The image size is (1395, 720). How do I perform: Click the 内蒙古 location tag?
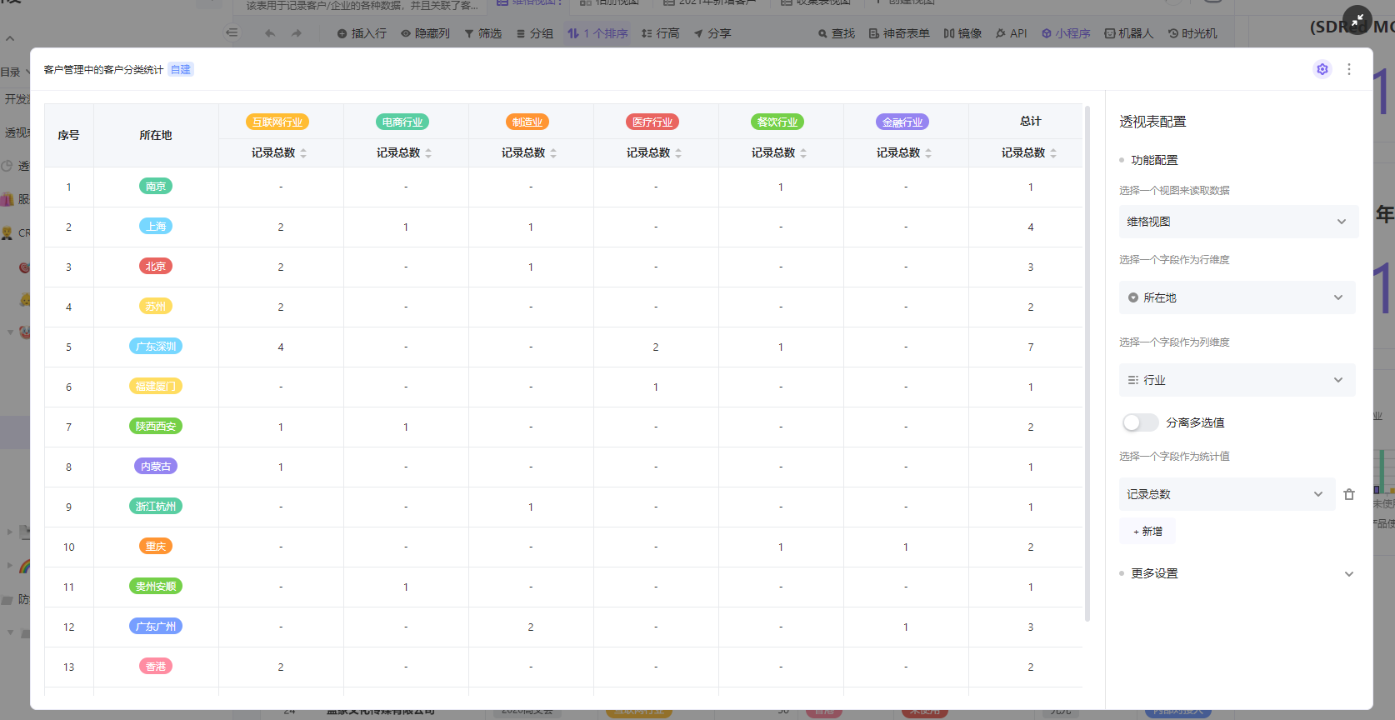[x=156, y=467]
